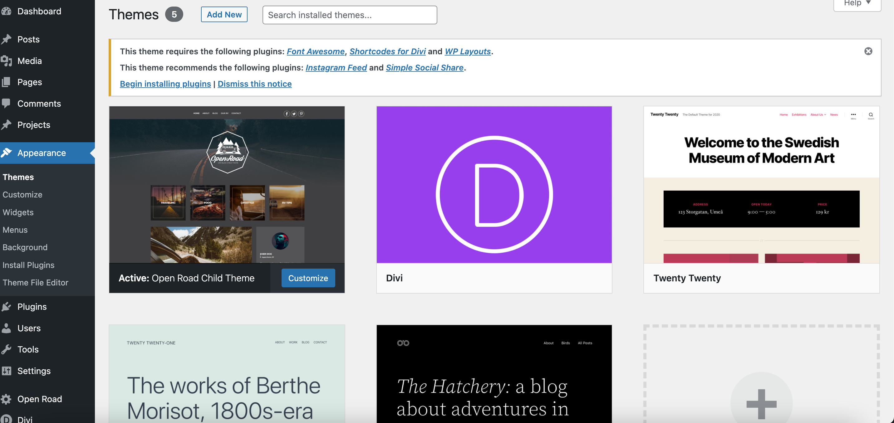The height and width of the screenshot is (423, 894).
Task: Click the Settings sliders icon
Action: point(6,371)
